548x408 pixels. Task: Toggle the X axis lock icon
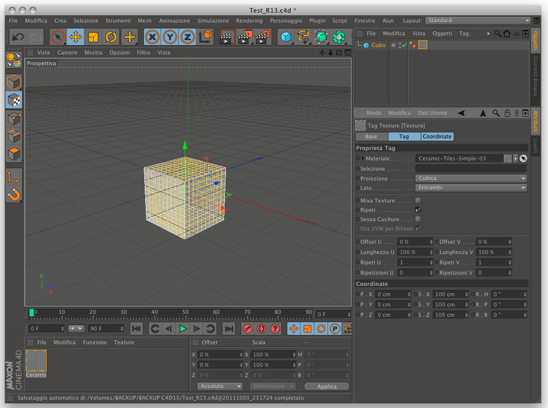click(153, 37)
